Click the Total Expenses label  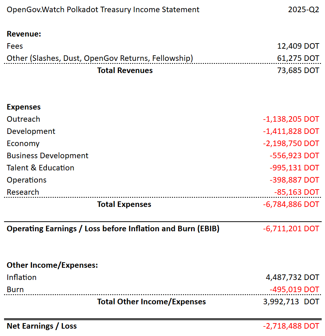[124, 204]
